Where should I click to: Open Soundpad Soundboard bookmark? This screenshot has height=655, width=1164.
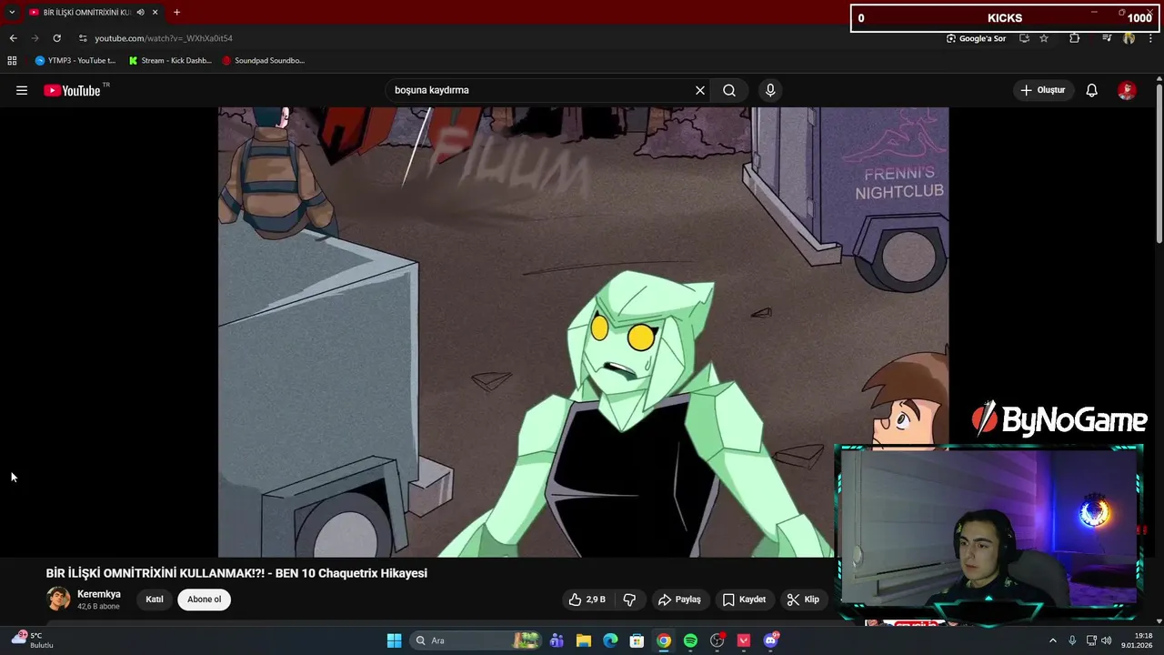(x=264, y=61)
